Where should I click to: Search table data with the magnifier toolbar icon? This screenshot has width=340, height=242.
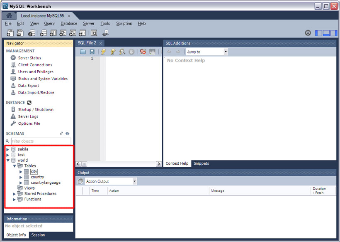(x=94, y=33)
